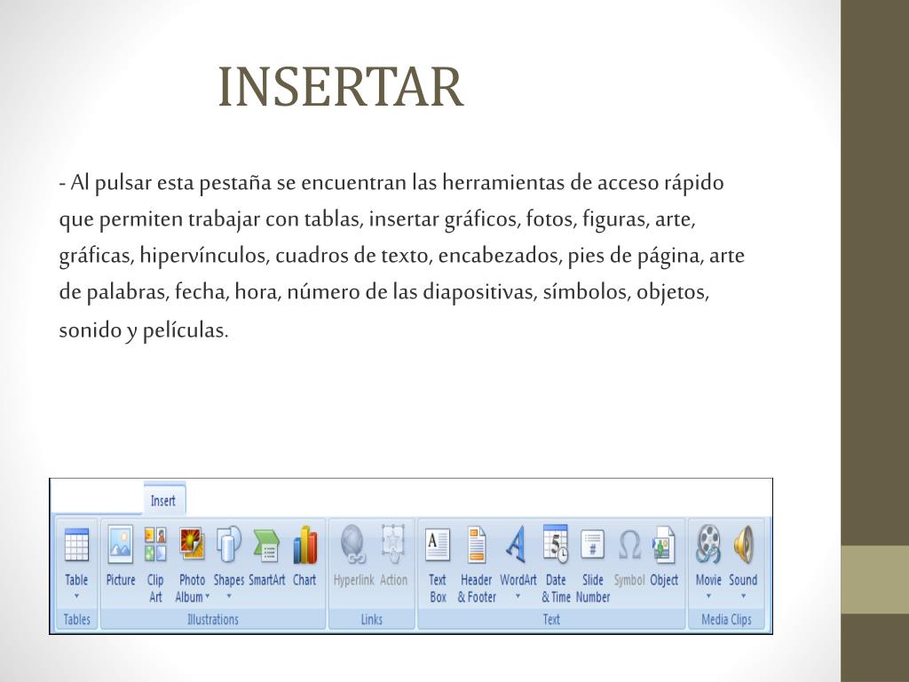Screen dimensions: 909x682
Task: Switch to the Insert ribbon tab
Action: coord(163,501)
